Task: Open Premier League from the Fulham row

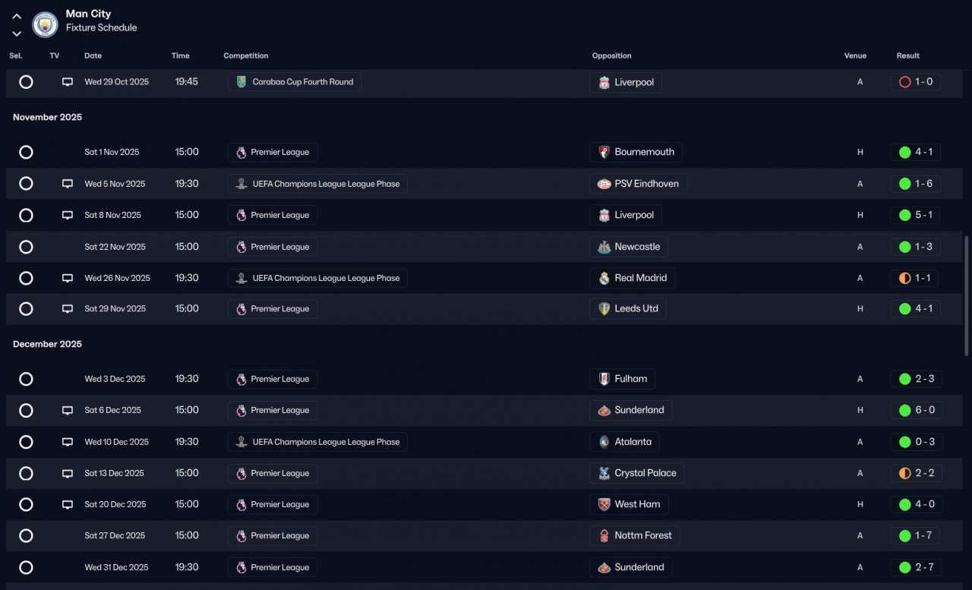Action: [273, 379]
